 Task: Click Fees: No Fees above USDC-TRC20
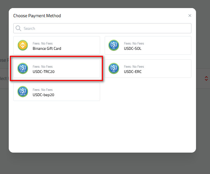[x=43, y=66]
